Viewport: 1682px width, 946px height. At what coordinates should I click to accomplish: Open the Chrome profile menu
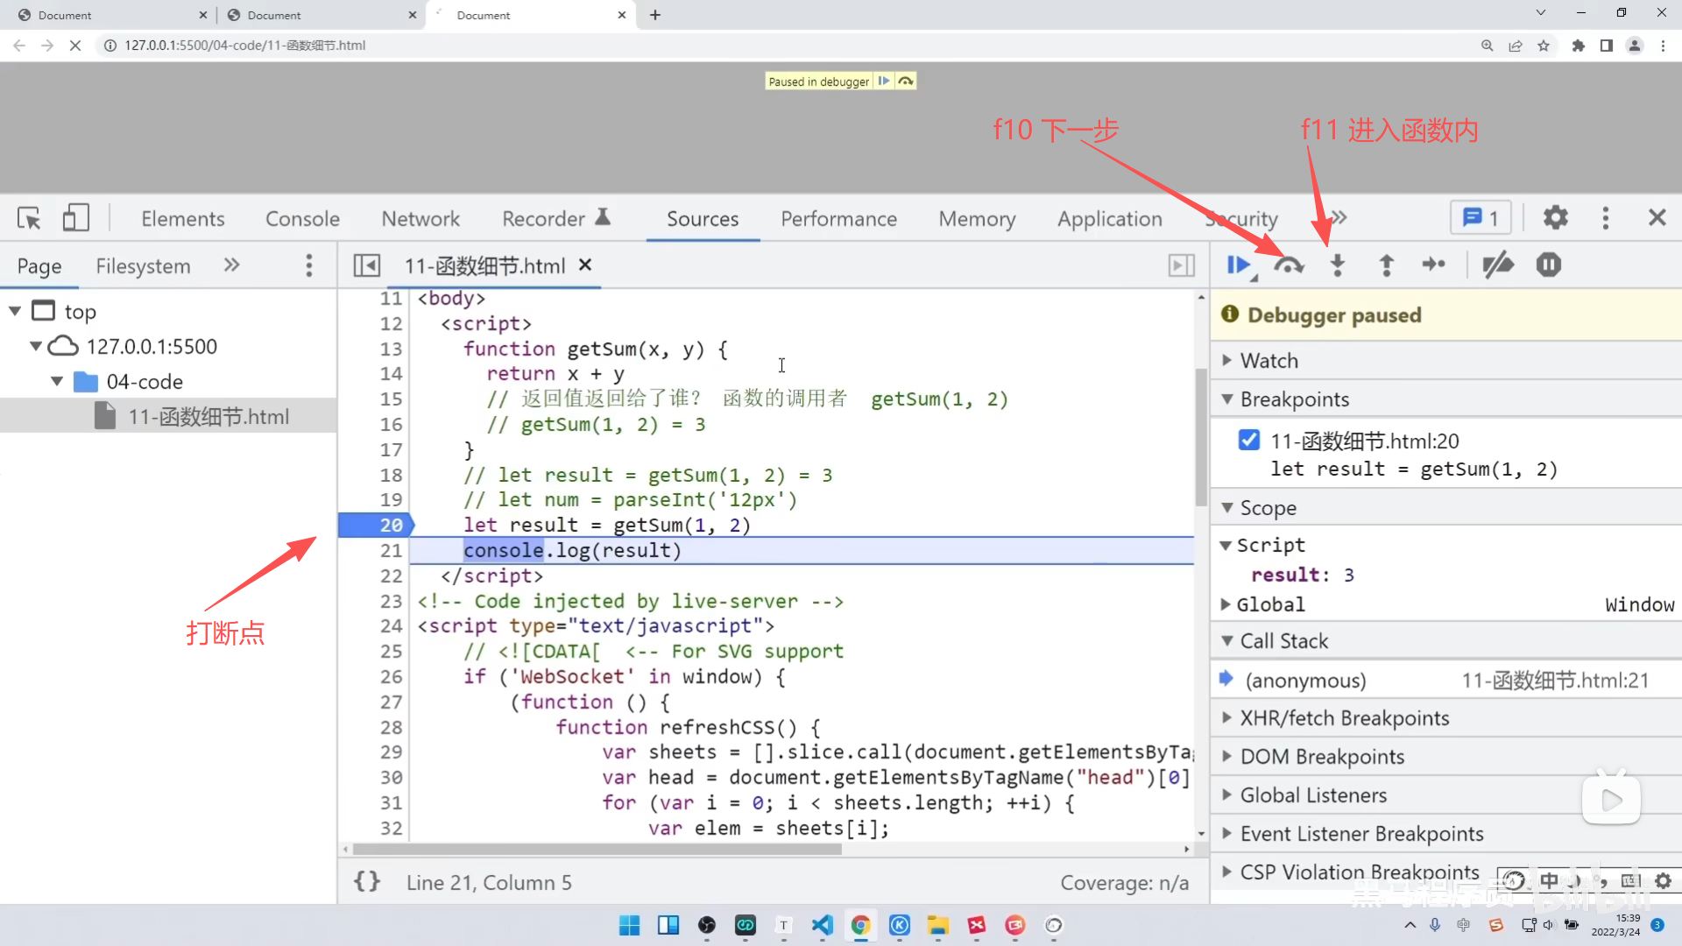pos(1635,46)
